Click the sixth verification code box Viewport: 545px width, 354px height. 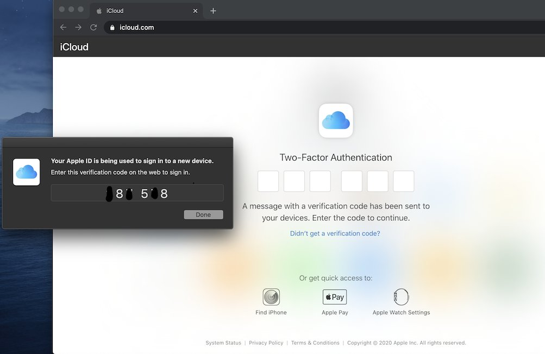coord(404,181)
